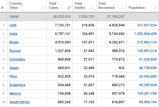Viewport: 159px width, 107px height.
Task: Open the Peru country link
Action: (13, 76)
